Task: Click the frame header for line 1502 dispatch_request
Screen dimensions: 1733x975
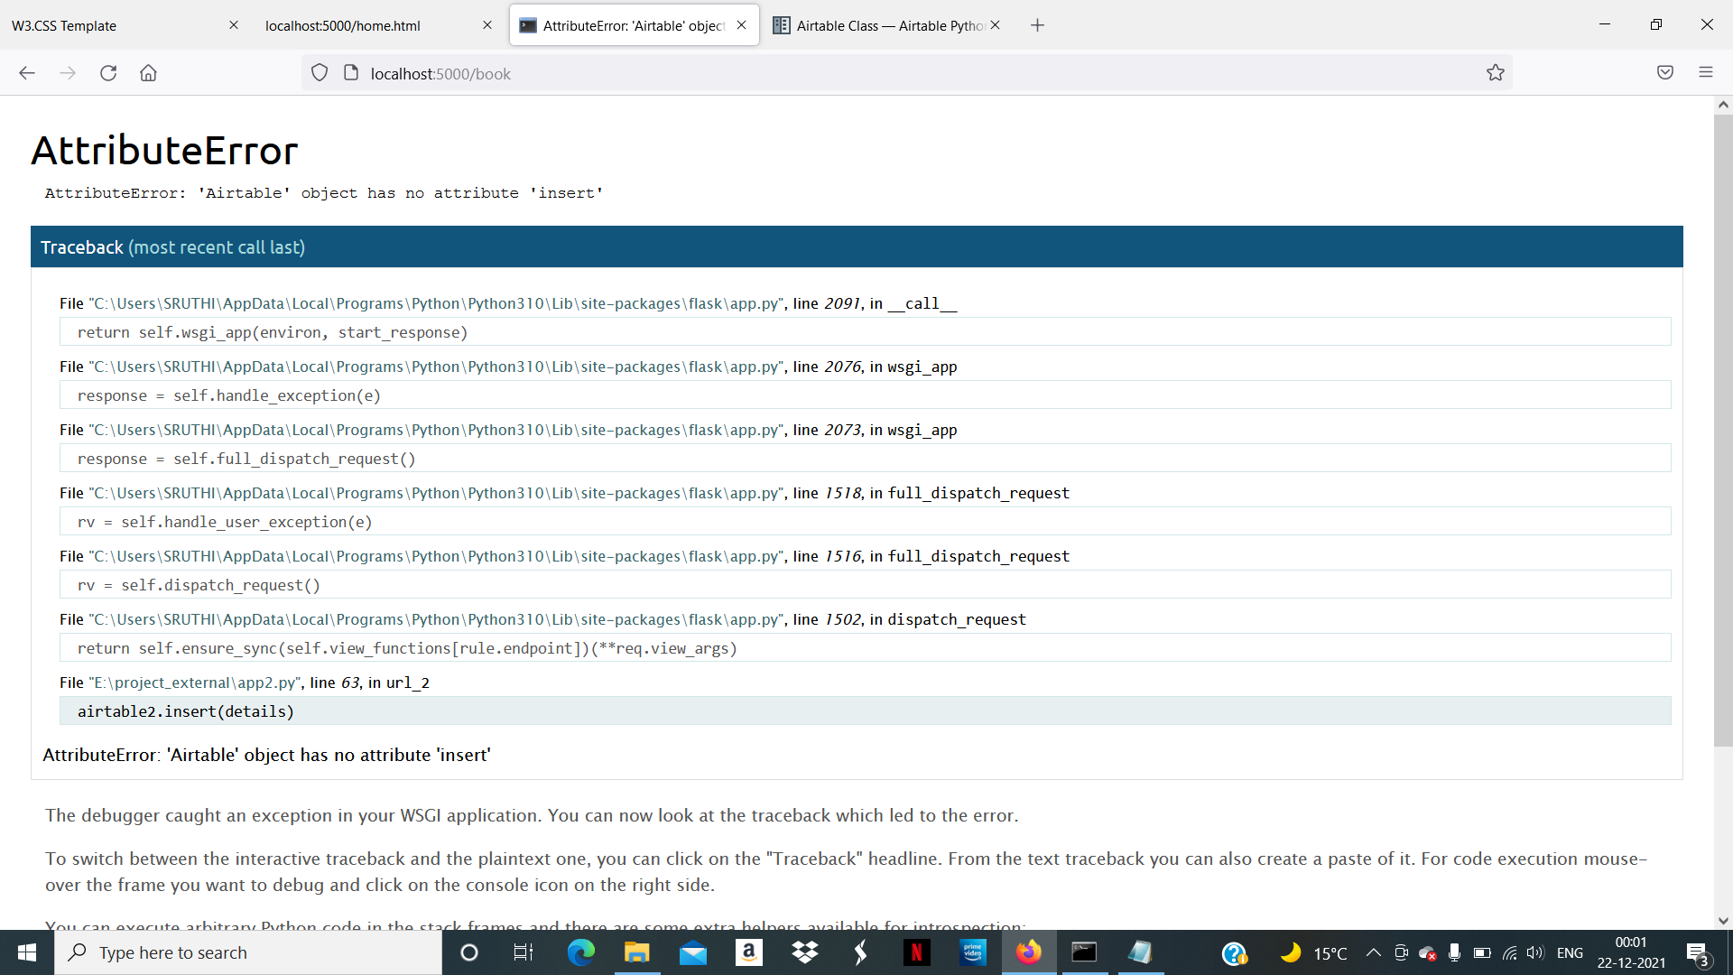Action: [542, 619]
